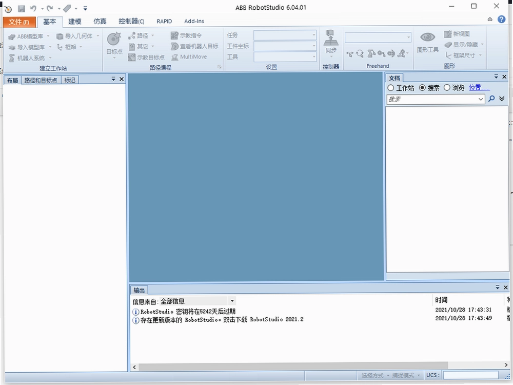Expand the 任务 task dropdown
Viewport: 513px width, 385px height.
(313, 35)
